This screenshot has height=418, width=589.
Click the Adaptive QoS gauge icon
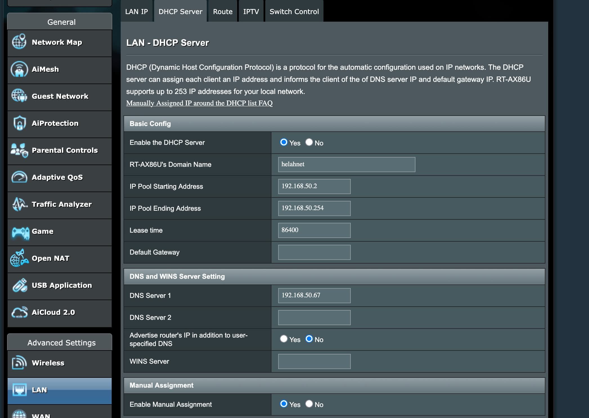pos(19,177)
